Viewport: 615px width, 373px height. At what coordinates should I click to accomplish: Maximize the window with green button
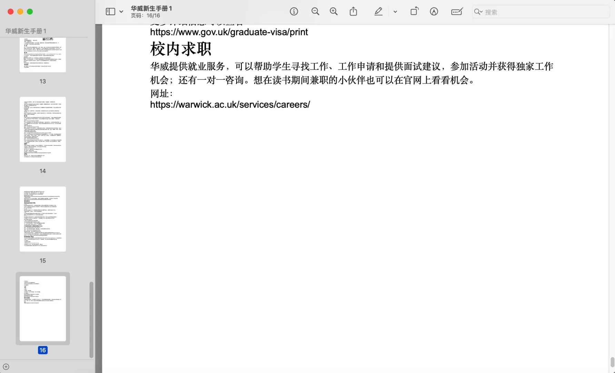pyautogui.click(x=30, y=12)
